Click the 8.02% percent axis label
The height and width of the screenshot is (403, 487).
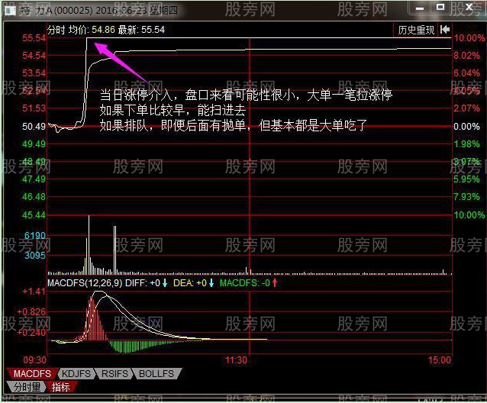[466, 56]
